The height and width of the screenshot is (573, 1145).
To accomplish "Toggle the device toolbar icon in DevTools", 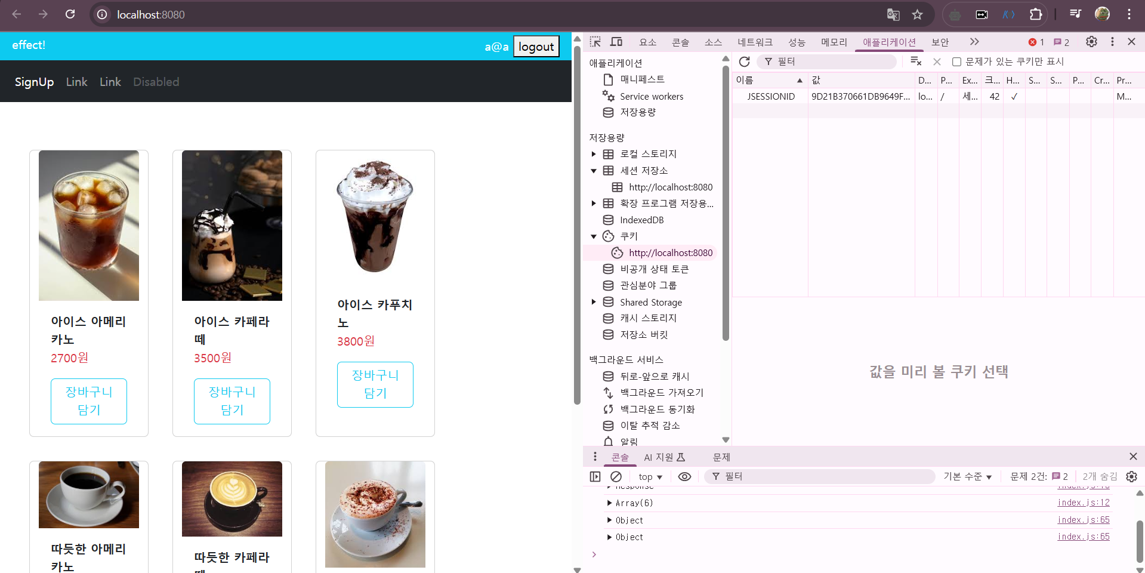I will (x=616, y=42).
